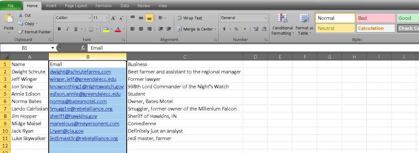This screenshot has height=153, width=419.
Task: Toggle Wrap Text
Action: click(x=189, y=18)
